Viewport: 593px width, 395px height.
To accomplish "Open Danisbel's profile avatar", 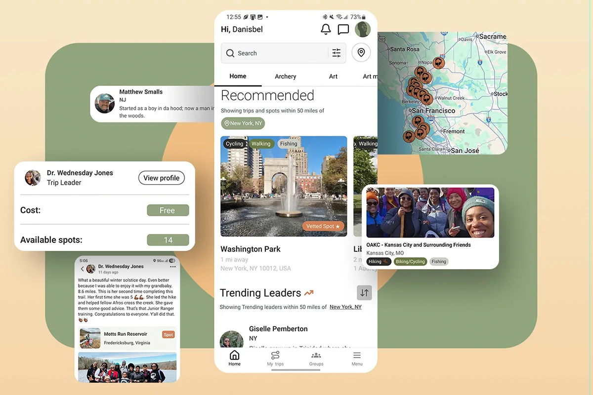I will tap(363, 29).
